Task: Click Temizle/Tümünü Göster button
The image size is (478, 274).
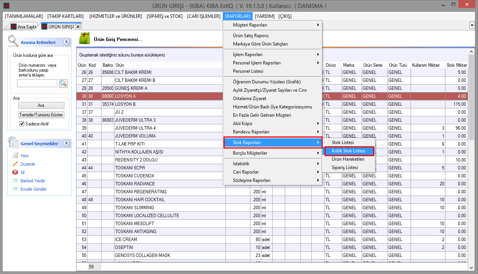Action: tap(41, 115)
